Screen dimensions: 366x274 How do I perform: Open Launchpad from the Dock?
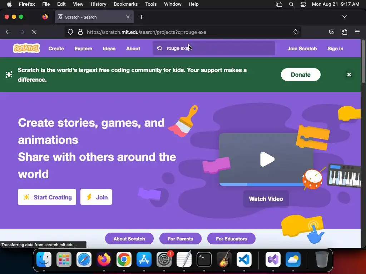[64, 259]
